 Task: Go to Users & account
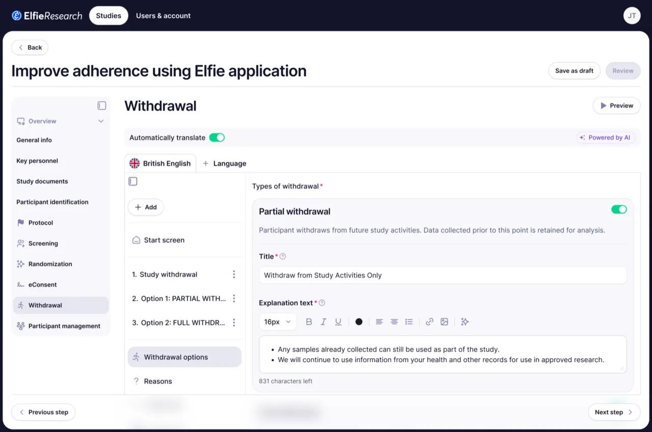click(163, 16)
